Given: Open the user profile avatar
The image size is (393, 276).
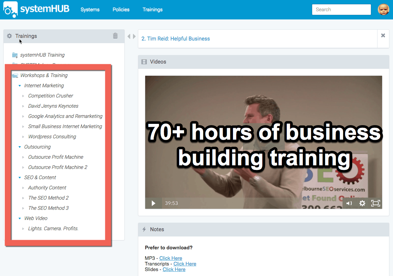Looking at the screenshot, I should click(x=383, y=10).
